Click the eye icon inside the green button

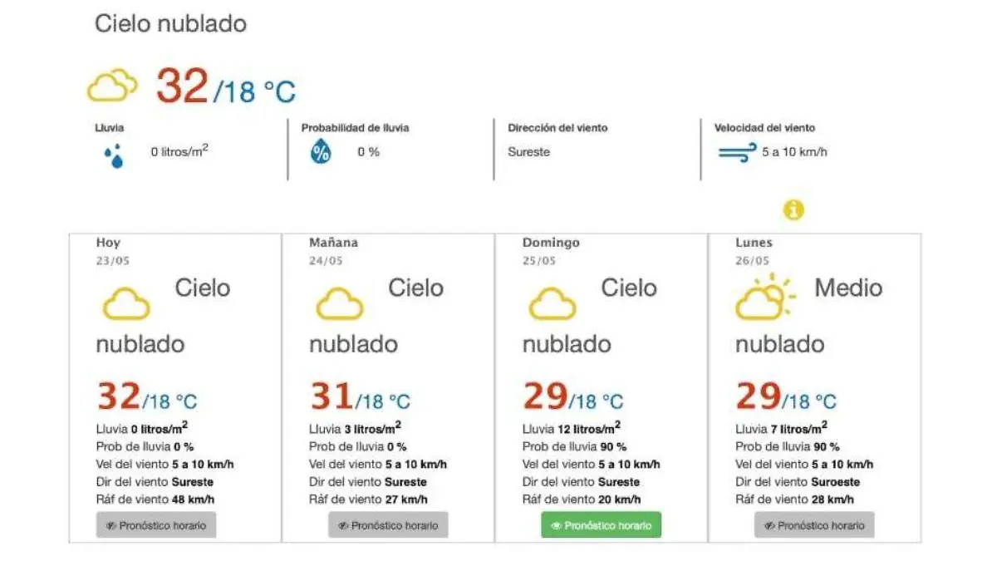tap(555, 525)
